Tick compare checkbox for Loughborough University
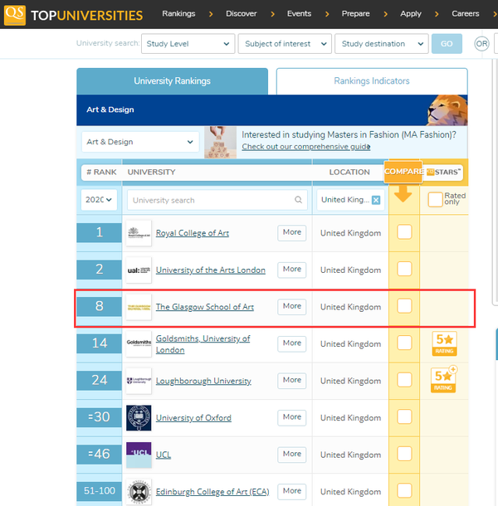The width and height of the screenshot is (498, 506). 404,380
